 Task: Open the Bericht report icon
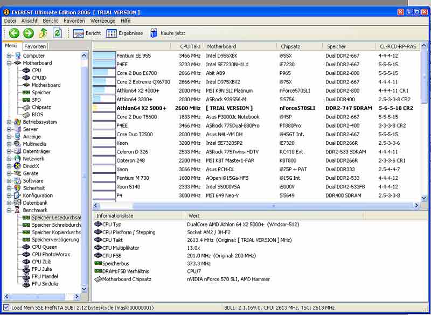point(79,33)
